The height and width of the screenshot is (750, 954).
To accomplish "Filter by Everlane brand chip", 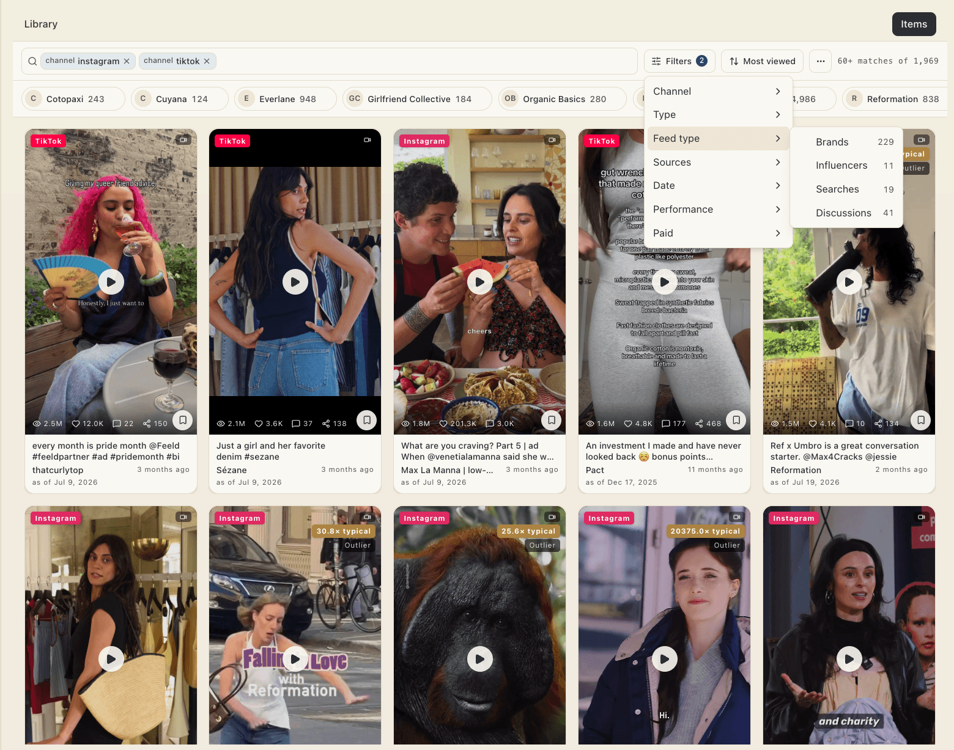I will pyautogui.click(x=286, y=98).
